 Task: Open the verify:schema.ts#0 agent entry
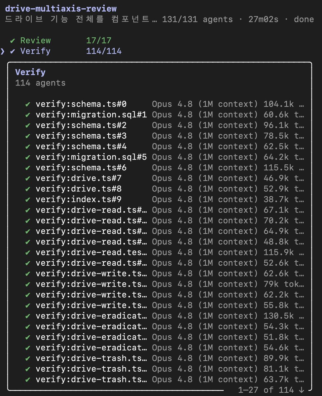coord(165,104)
